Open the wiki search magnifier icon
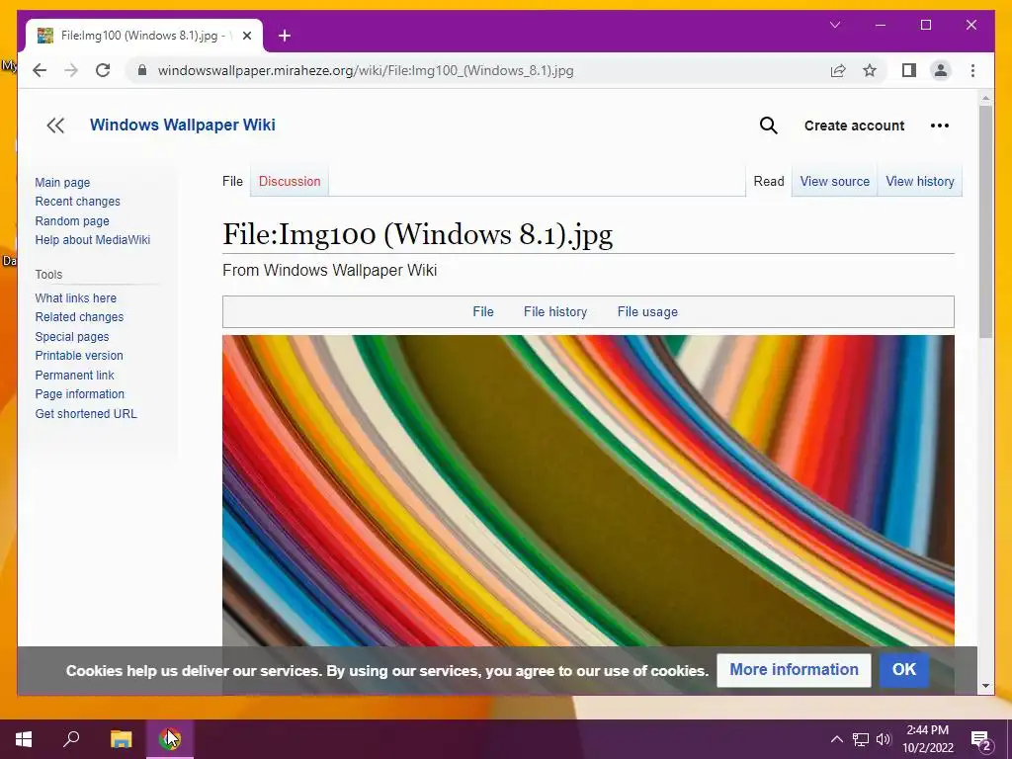The image size is (1012, 759). [x=768, y=126]
